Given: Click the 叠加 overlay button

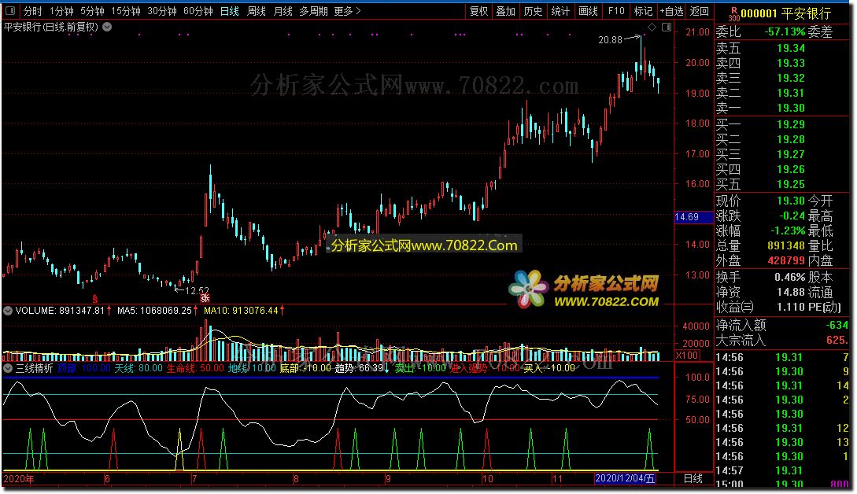Looking at the screenshot, I should tap(505, 11).
